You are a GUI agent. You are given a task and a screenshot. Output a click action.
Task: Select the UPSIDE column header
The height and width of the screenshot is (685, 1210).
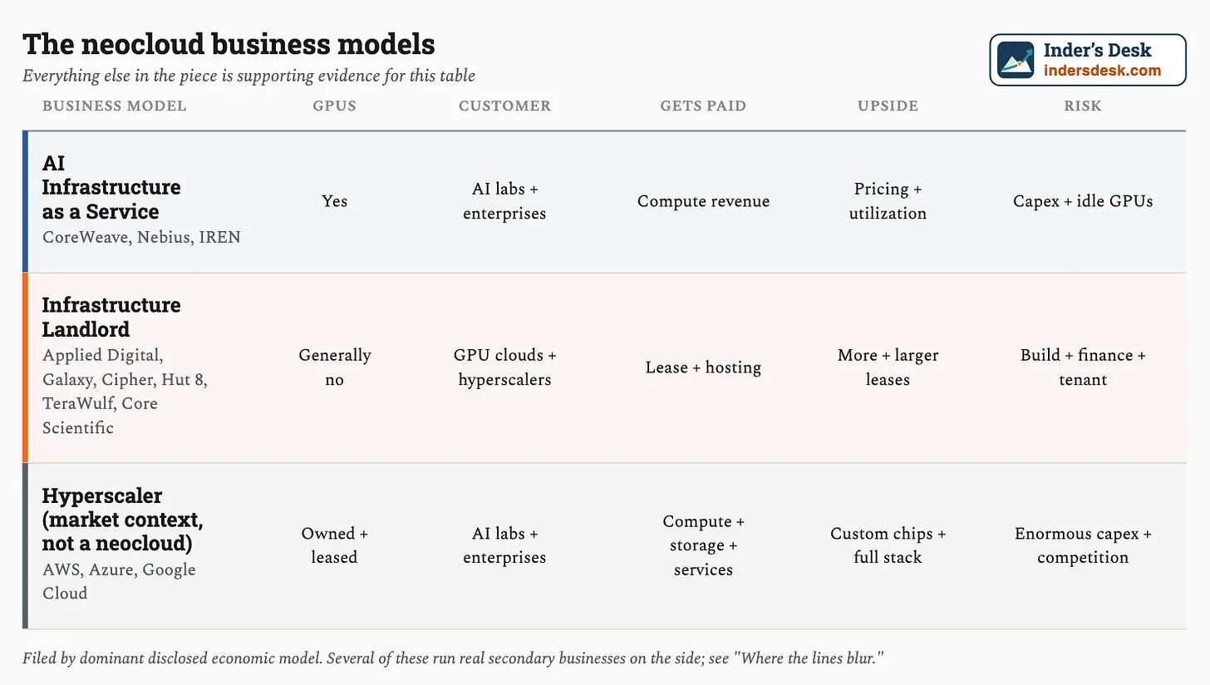pyautogui.click(x=888, y=106)
